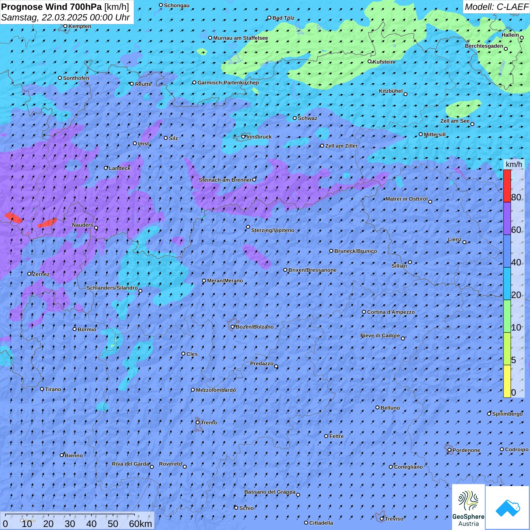Click the 'Rovereto' label
Viewport: 530px width, 530px height.
pos(170,464)
